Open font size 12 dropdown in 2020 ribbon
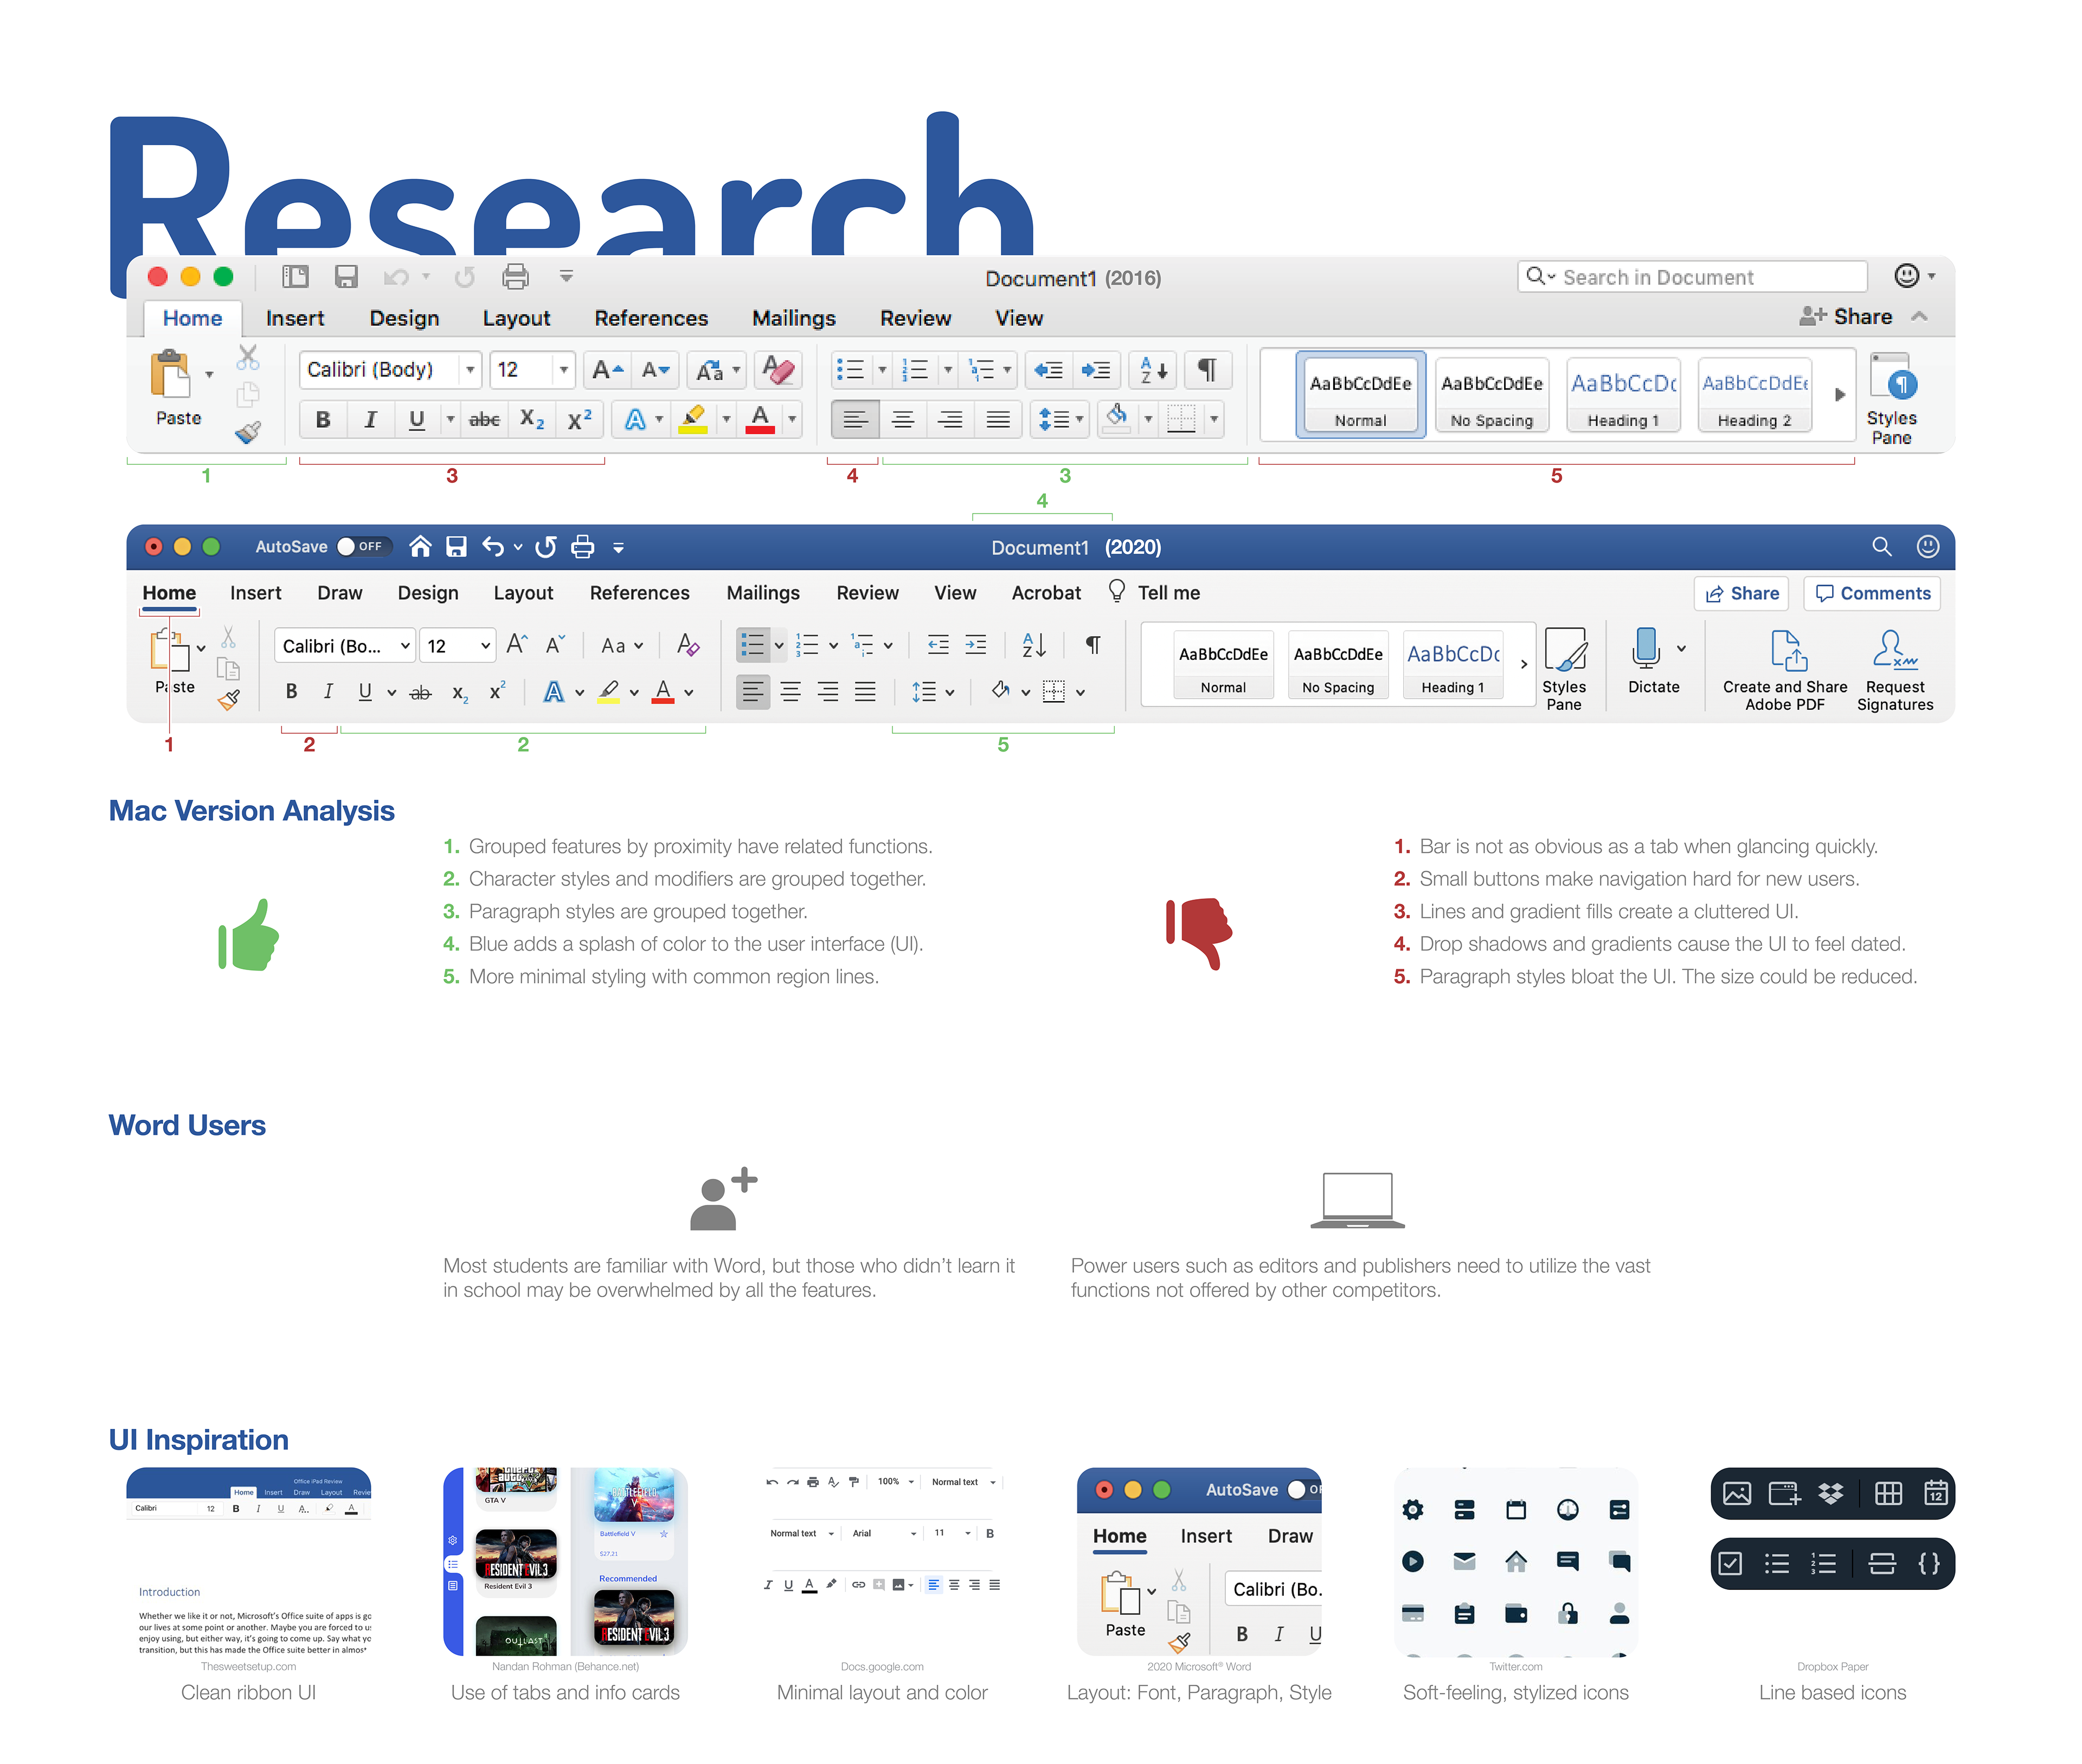2082x1764 pixels. coord(485,646)
